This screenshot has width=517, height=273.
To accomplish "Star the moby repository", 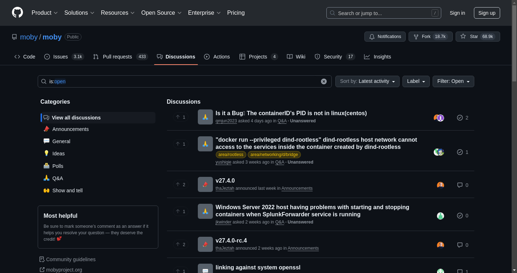I will pyautogui.click(x=478, y=37).
